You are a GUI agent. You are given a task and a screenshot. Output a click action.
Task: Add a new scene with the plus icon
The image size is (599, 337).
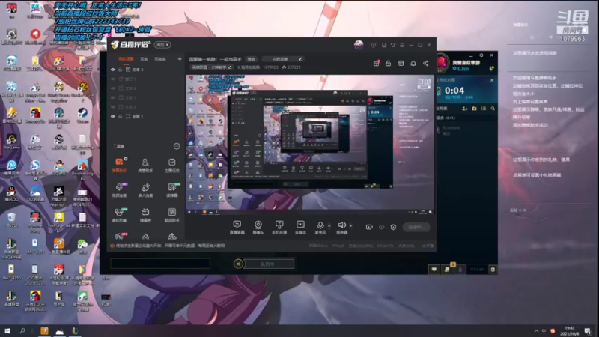click(x=180, y=59)
